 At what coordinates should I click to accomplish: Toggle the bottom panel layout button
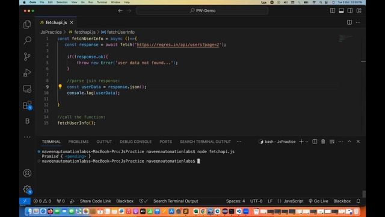341,11
